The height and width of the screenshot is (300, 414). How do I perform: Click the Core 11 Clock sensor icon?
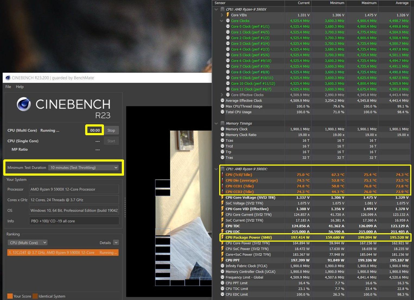point(228,89)
